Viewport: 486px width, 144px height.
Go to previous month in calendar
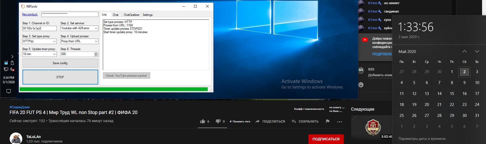pos(464,51)
